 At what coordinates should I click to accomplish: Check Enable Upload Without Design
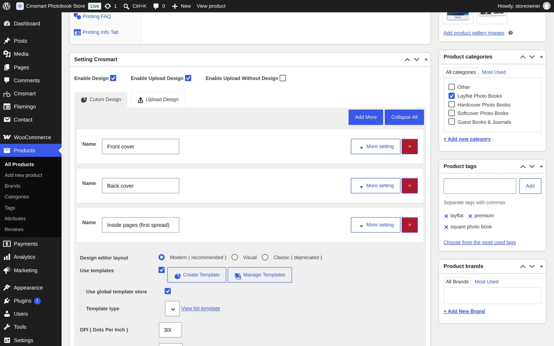[x=283, y=78]
